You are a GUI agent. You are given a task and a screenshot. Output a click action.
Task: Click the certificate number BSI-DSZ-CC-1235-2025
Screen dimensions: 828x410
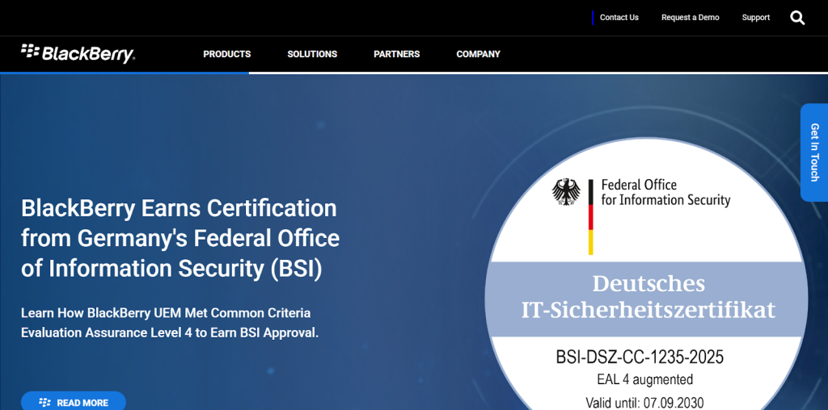(x=640, y=357)
